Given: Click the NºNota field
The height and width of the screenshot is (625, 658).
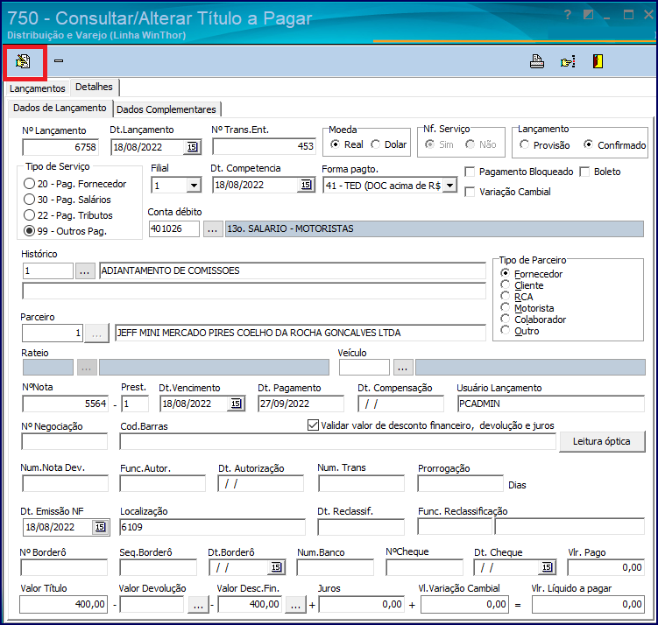Looking at the screenshot, I should pyautogui.click(x=65, y=404).
